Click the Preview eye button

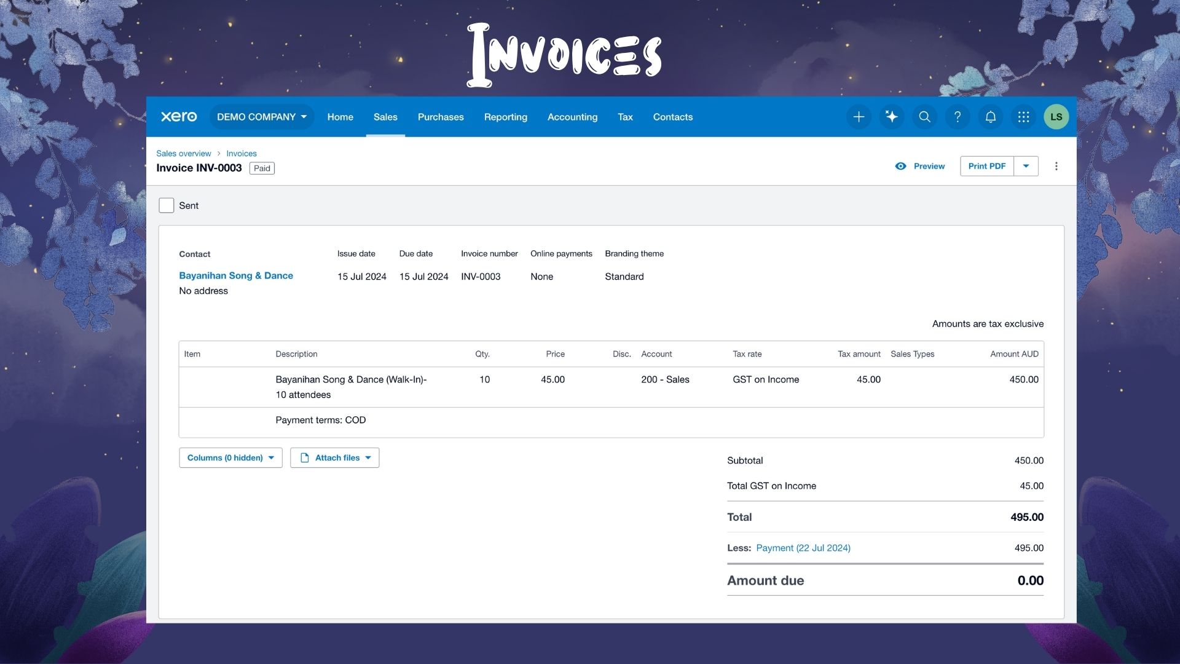pyautogui.click(x=920, y=166)
